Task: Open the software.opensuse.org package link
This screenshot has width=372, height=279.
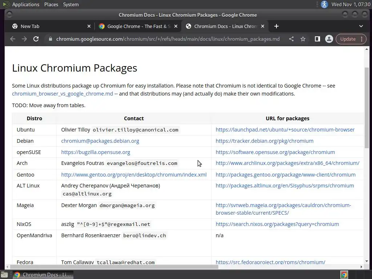Action: click(275, 152)
